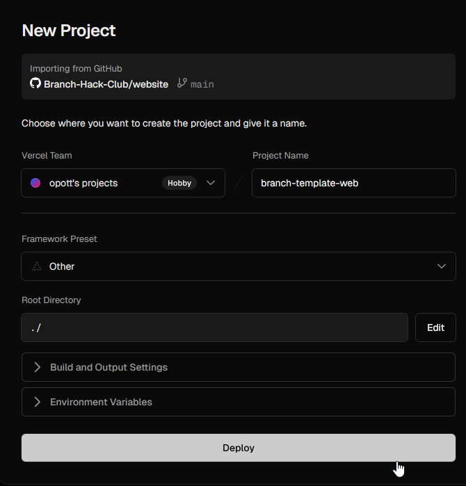
Task: Click the New Project heading
Action: 69,31
